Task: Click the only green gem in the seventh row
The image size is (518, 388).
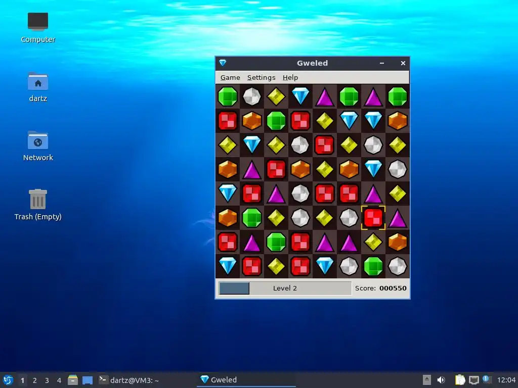Action: (x=276, y=242)
